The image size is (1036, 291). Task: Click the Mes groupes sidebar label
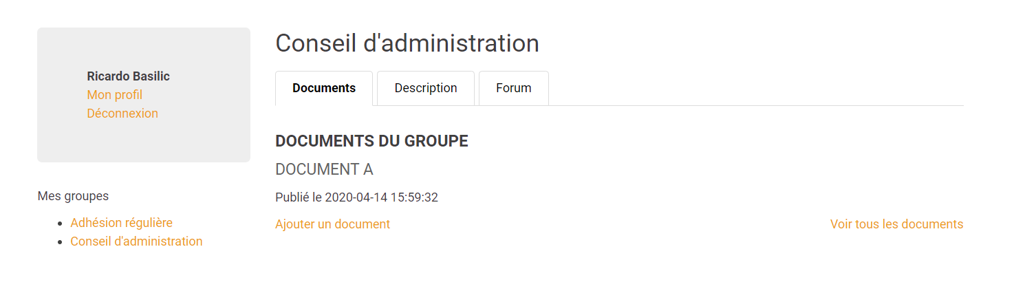click(x=73, y=196)
